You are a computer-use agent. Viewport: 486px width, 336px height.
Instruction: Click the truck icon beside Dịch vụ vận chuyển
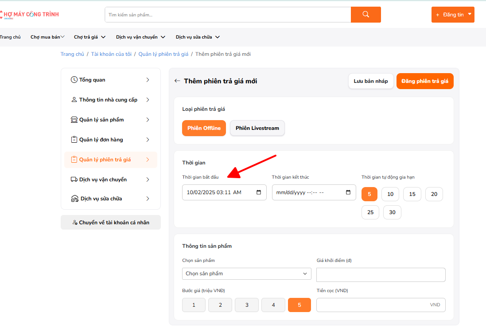74,180
